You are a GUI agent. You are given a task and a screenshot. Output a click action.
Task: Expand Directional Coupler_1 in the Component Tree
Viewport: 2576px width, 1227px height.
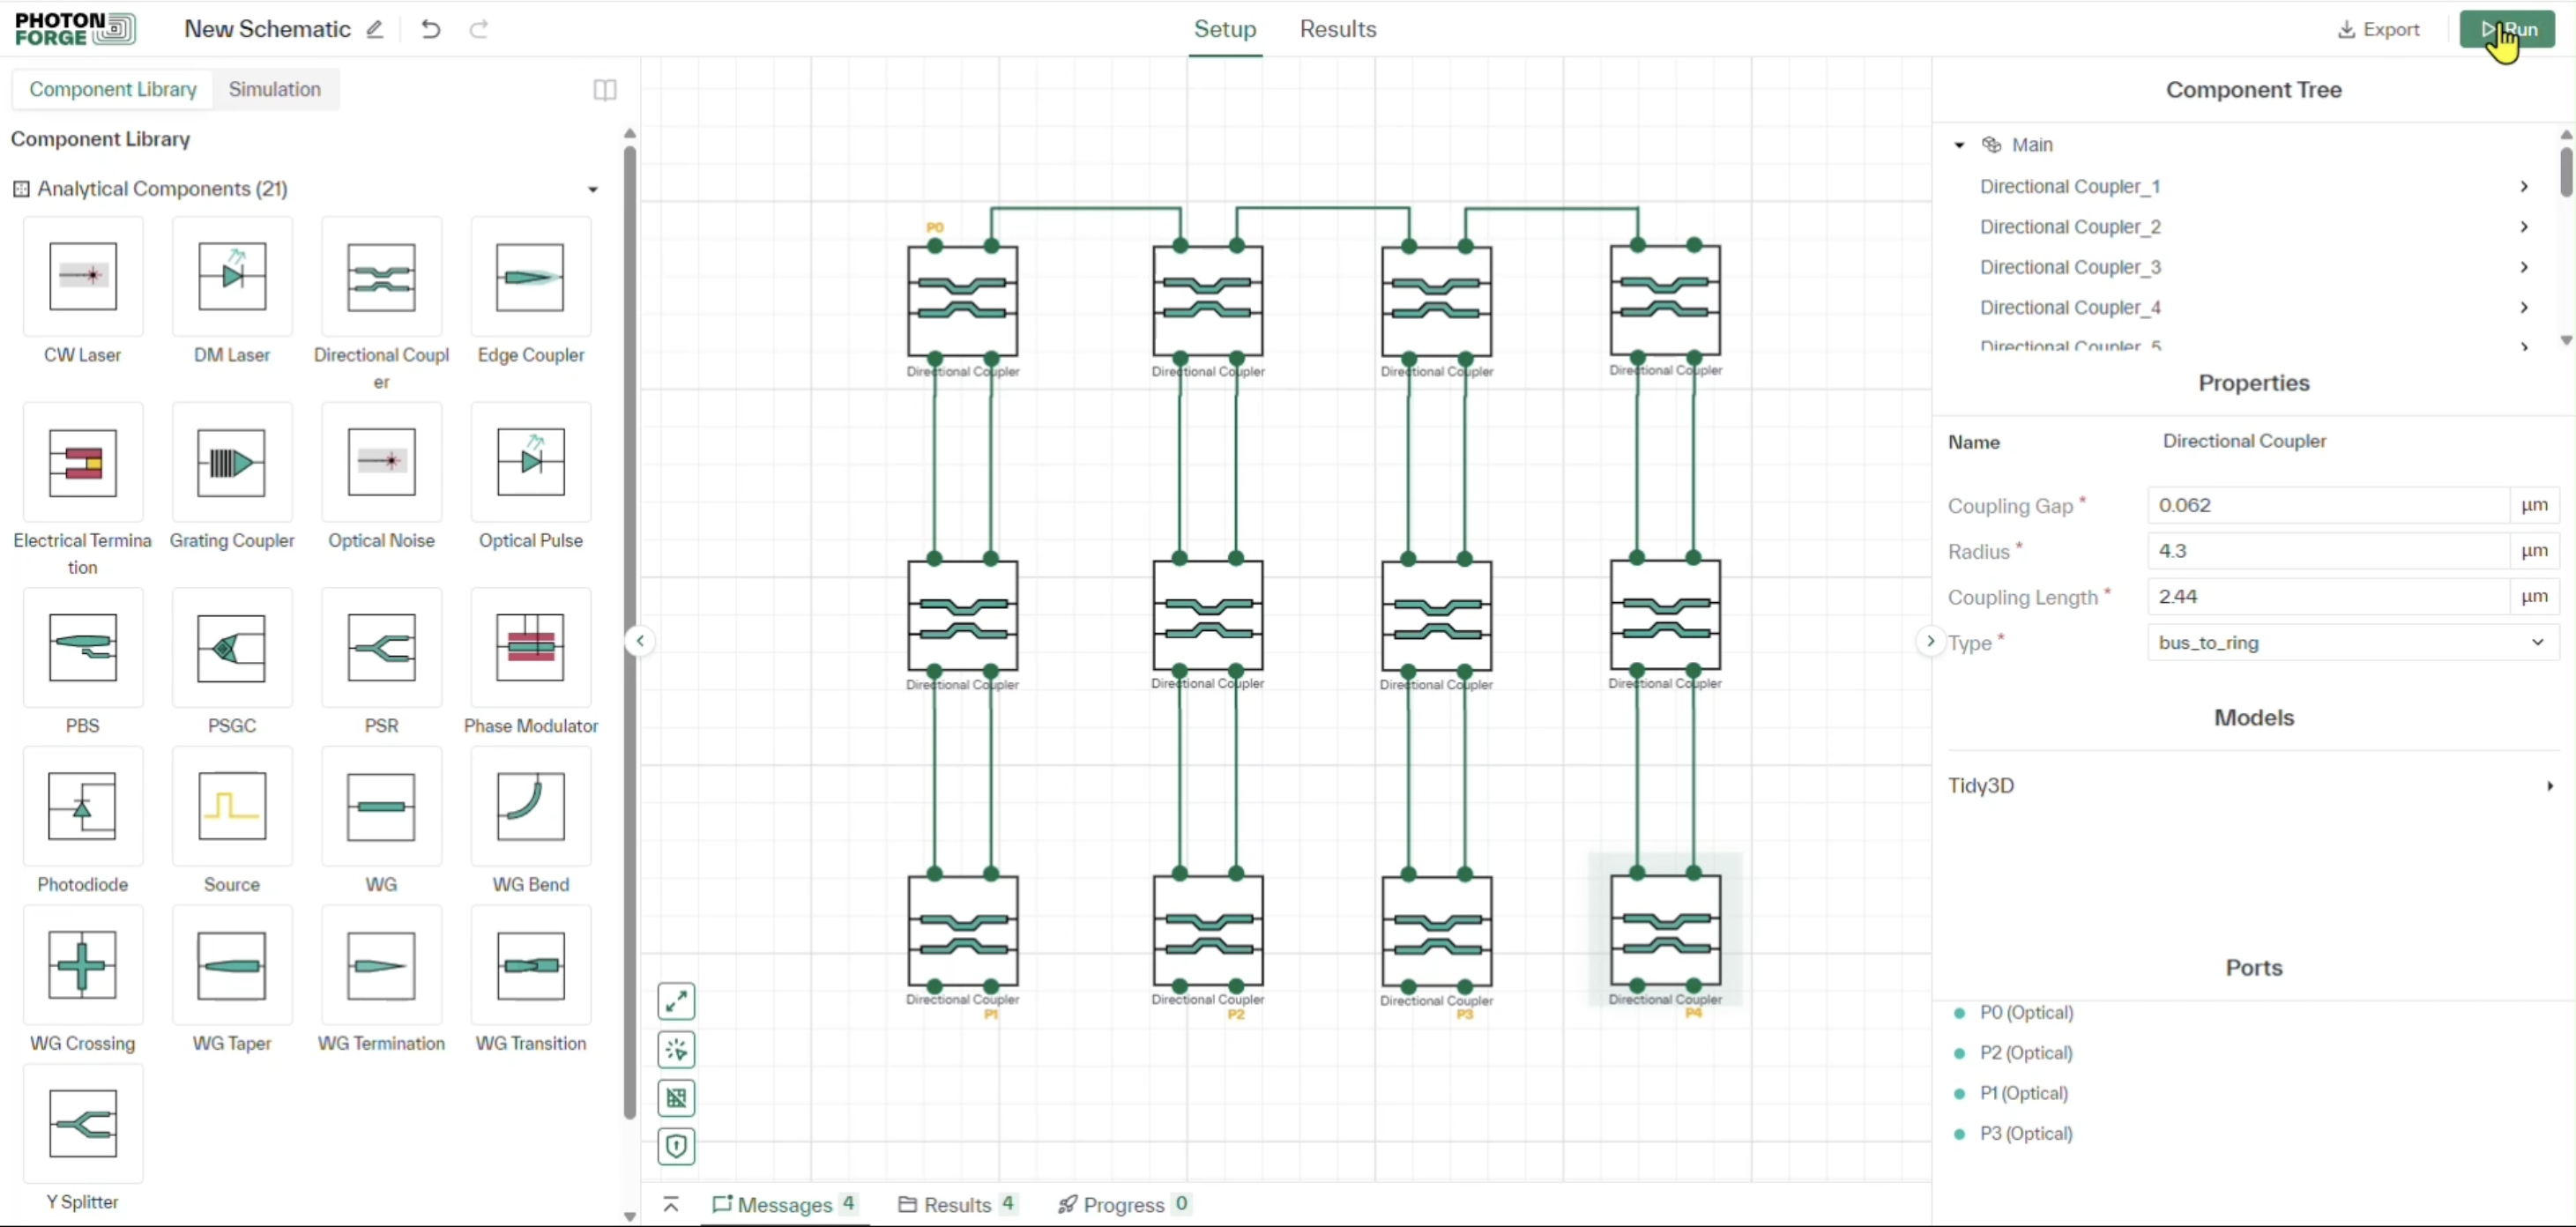tap(2524, 187)
